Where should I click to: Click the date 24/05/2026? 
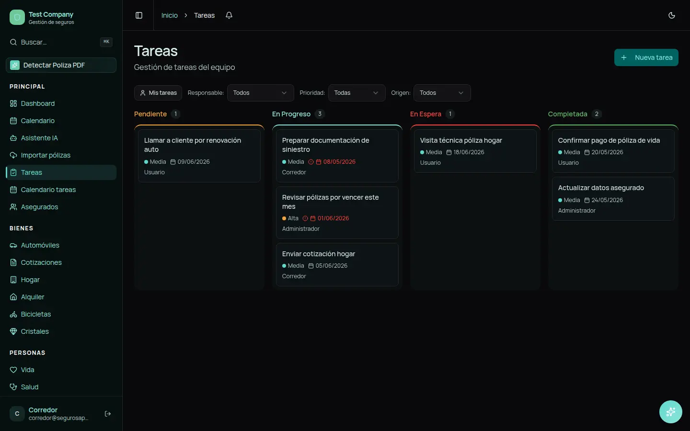(607, 200)
